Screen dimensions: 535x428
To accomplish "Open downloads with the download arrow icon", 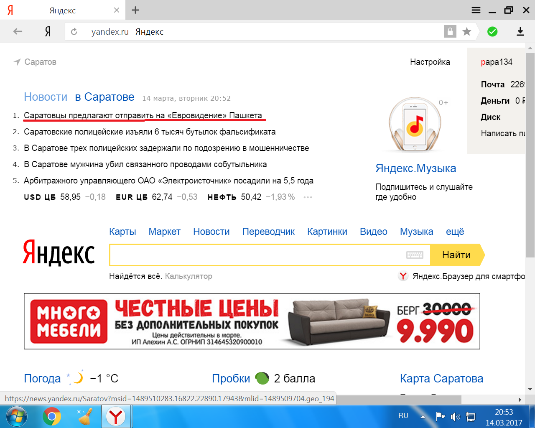I will 520,31.
